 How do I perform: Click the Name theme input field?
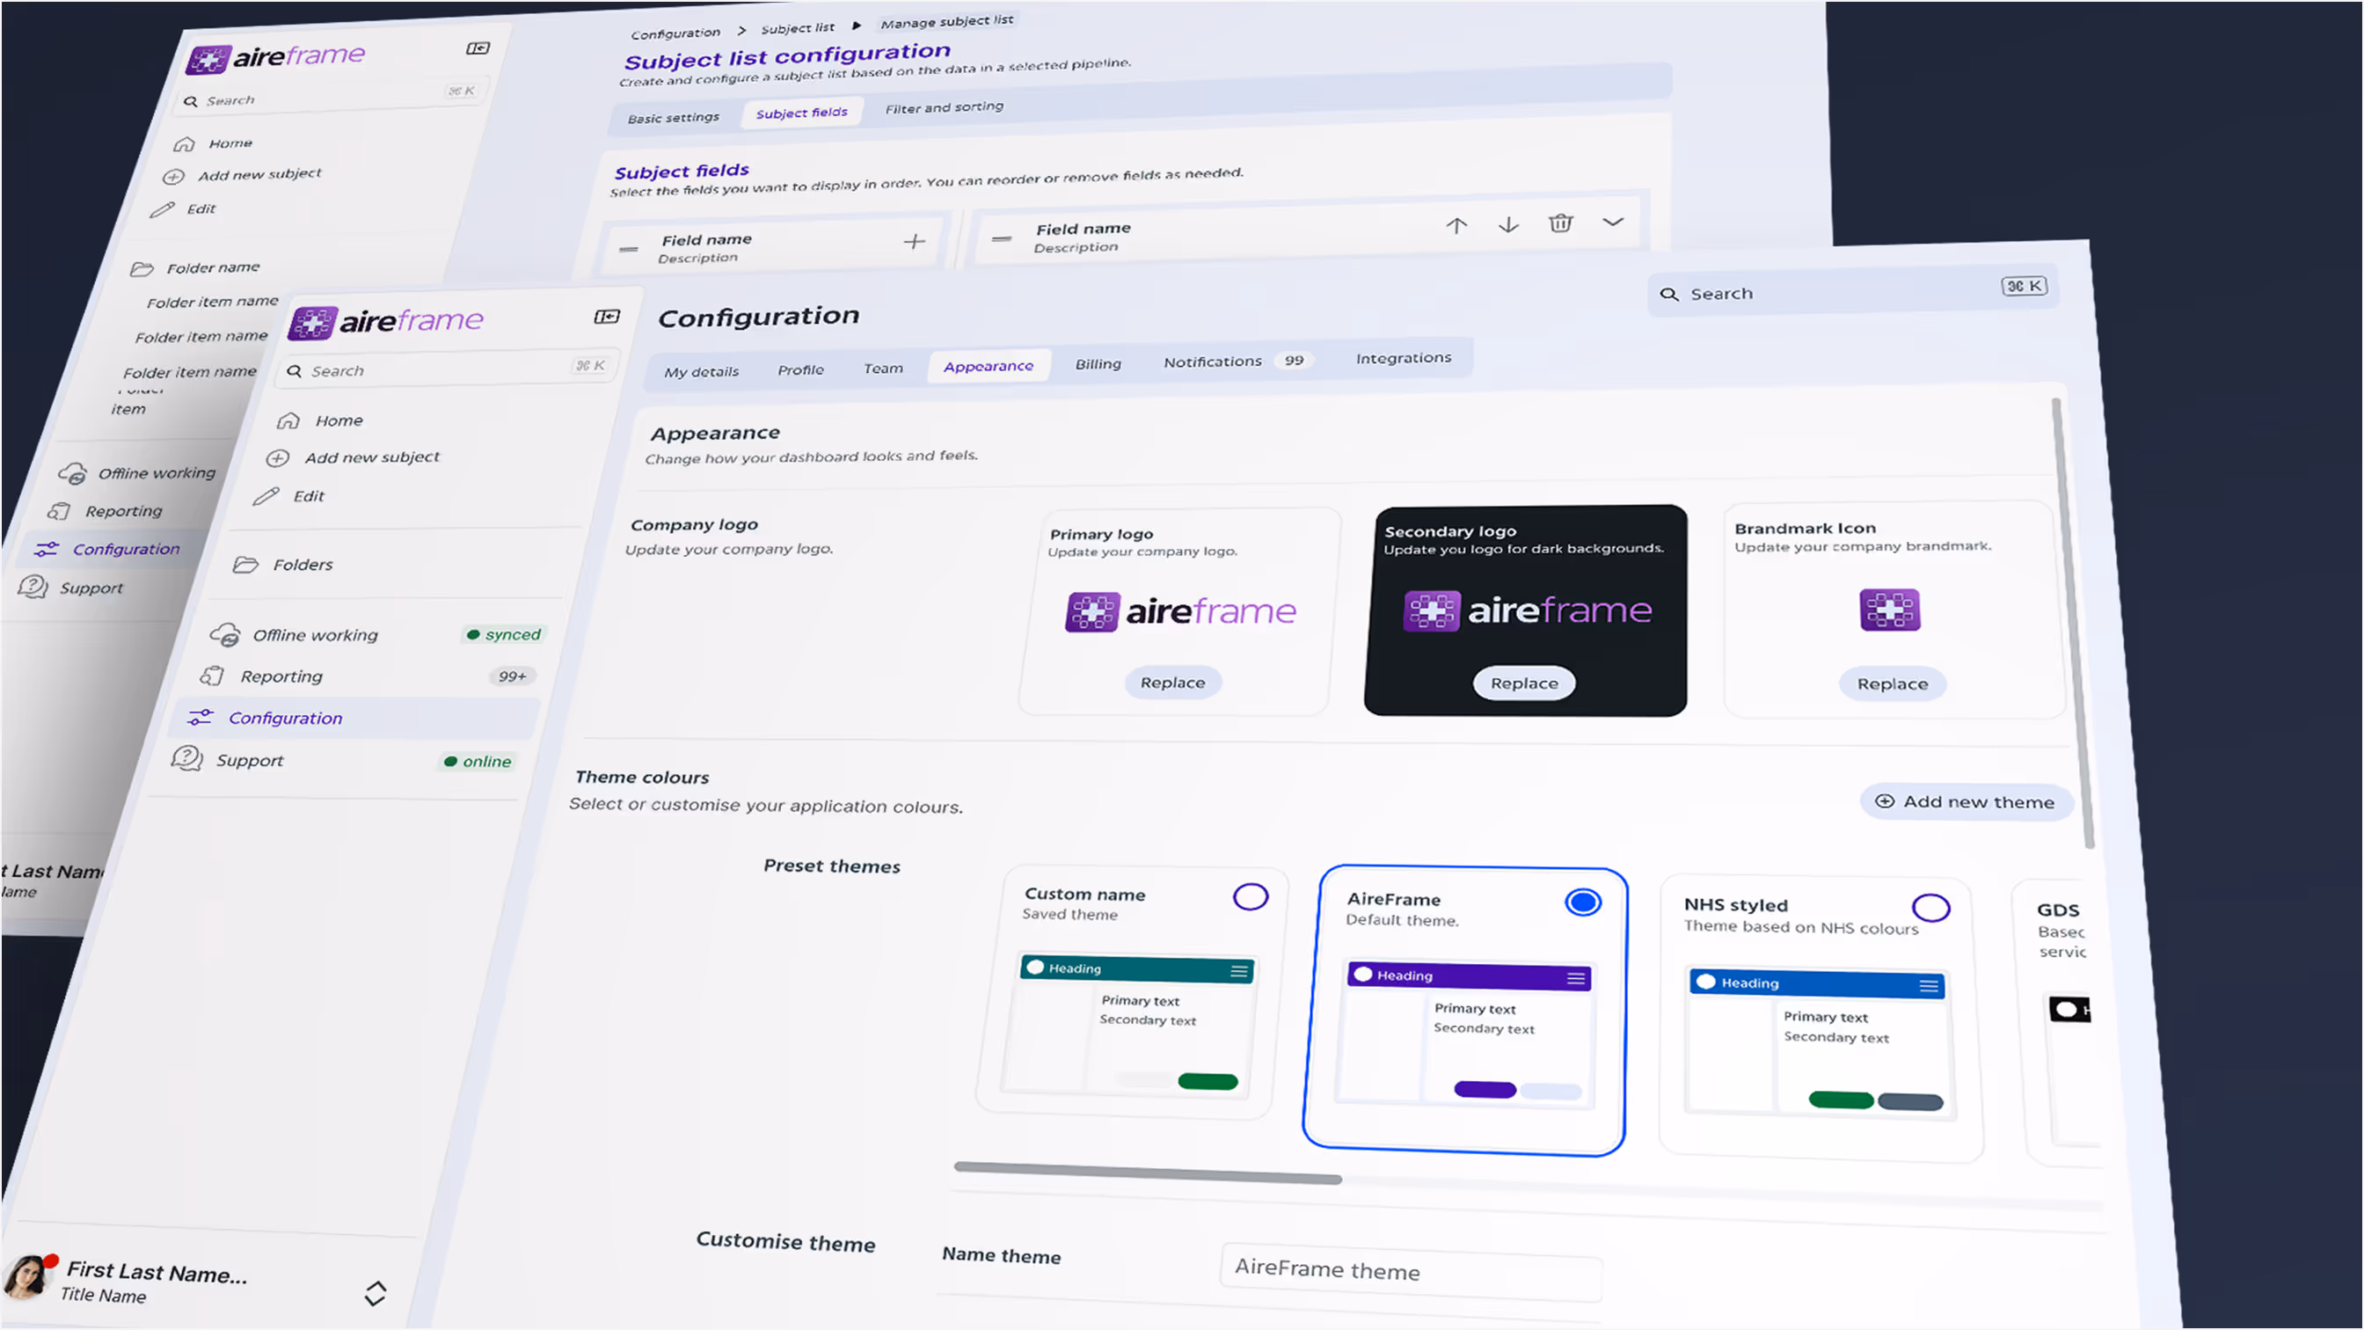coord(1410,1270)
